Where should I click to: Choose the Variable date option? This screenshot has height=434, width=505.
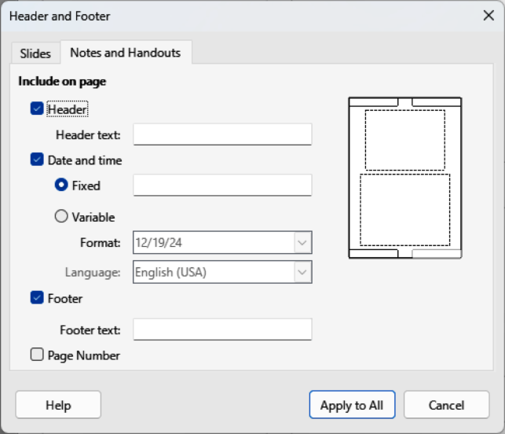(x=61, y=217)
